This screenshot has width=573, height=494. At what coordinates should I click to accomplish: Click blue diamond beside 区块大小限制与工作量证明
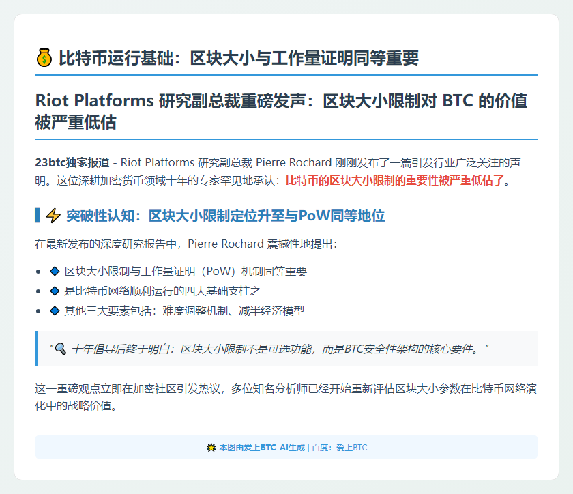tap(55, 271)
